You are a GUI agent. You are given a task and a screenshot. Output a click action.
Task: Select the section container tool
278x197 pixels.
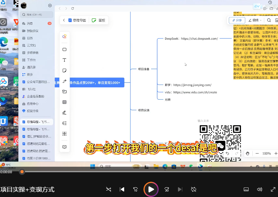pyautogui.click(x=64, y=92)
